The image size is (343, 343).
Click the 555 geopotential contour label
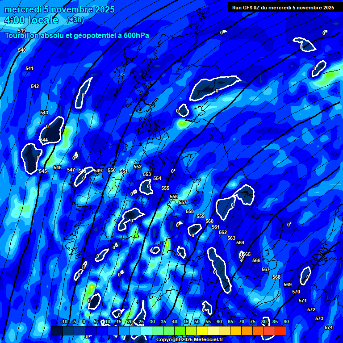[165, 188]
